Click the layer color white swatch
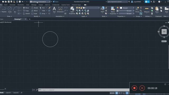The width and height of the screenshot is (169, 95). point(84,8)
